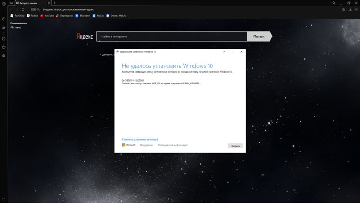Open the Mail.ru bookmark
This screenshot has width=360, height=203.
click(98, 16)
